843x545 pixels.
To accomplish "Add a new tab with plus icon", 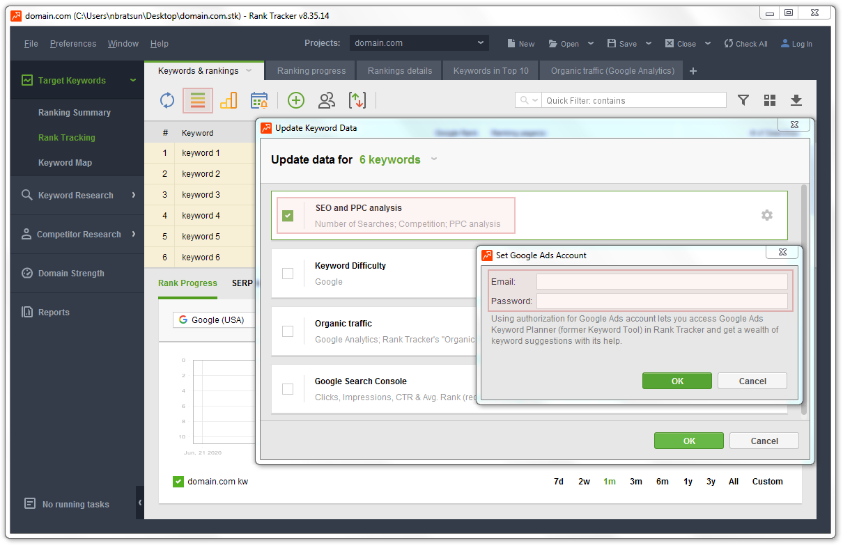I will (x=693, y=71).
